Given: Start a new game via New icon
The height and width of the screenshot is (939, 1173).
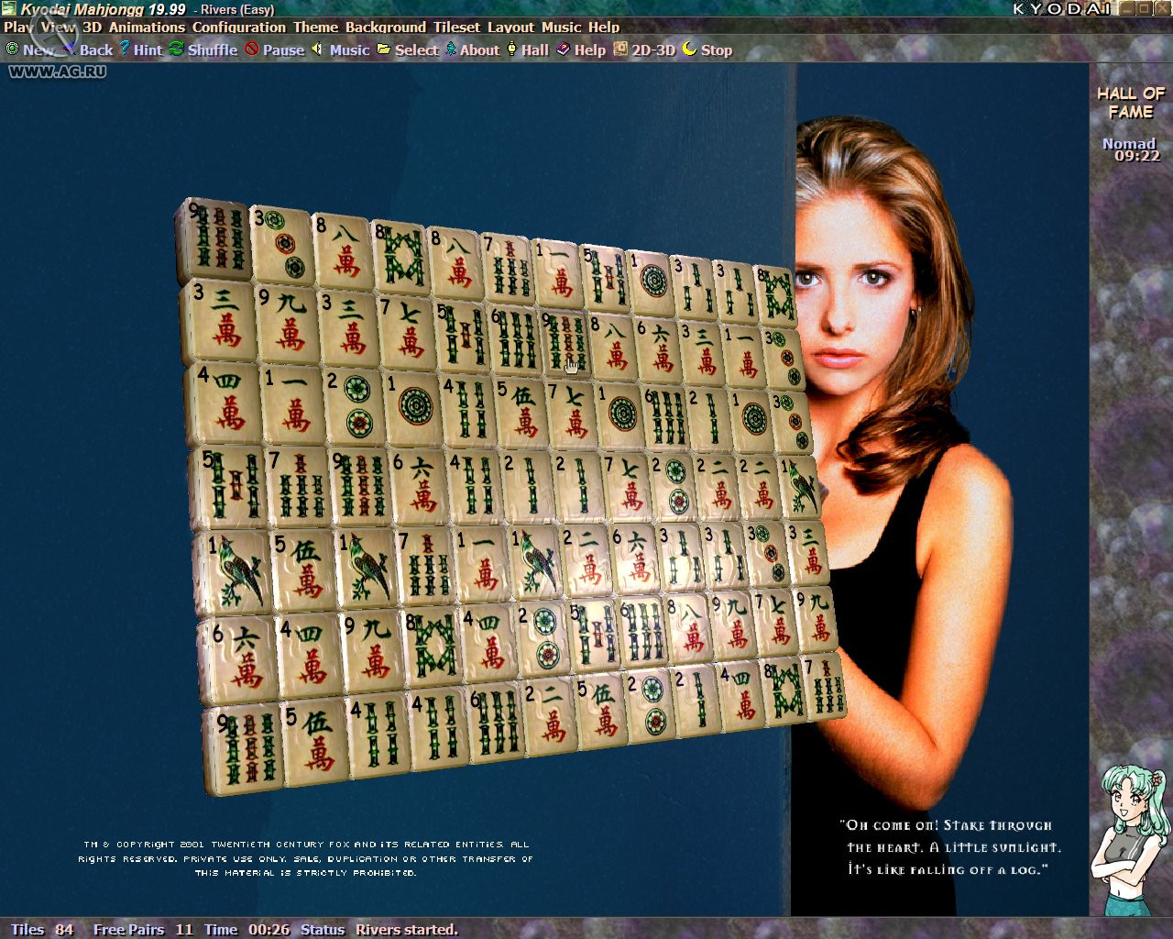Looking at the screenshot, I should (13, 50).
